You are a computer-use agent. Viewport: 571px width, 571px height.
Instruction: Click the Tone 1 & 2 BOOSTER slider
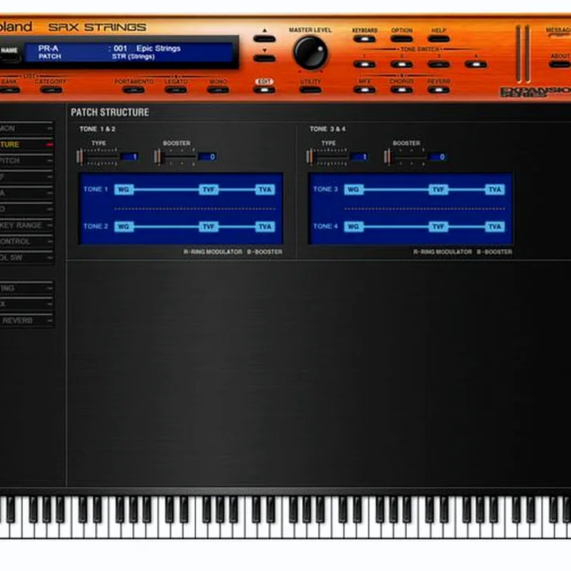174,157
